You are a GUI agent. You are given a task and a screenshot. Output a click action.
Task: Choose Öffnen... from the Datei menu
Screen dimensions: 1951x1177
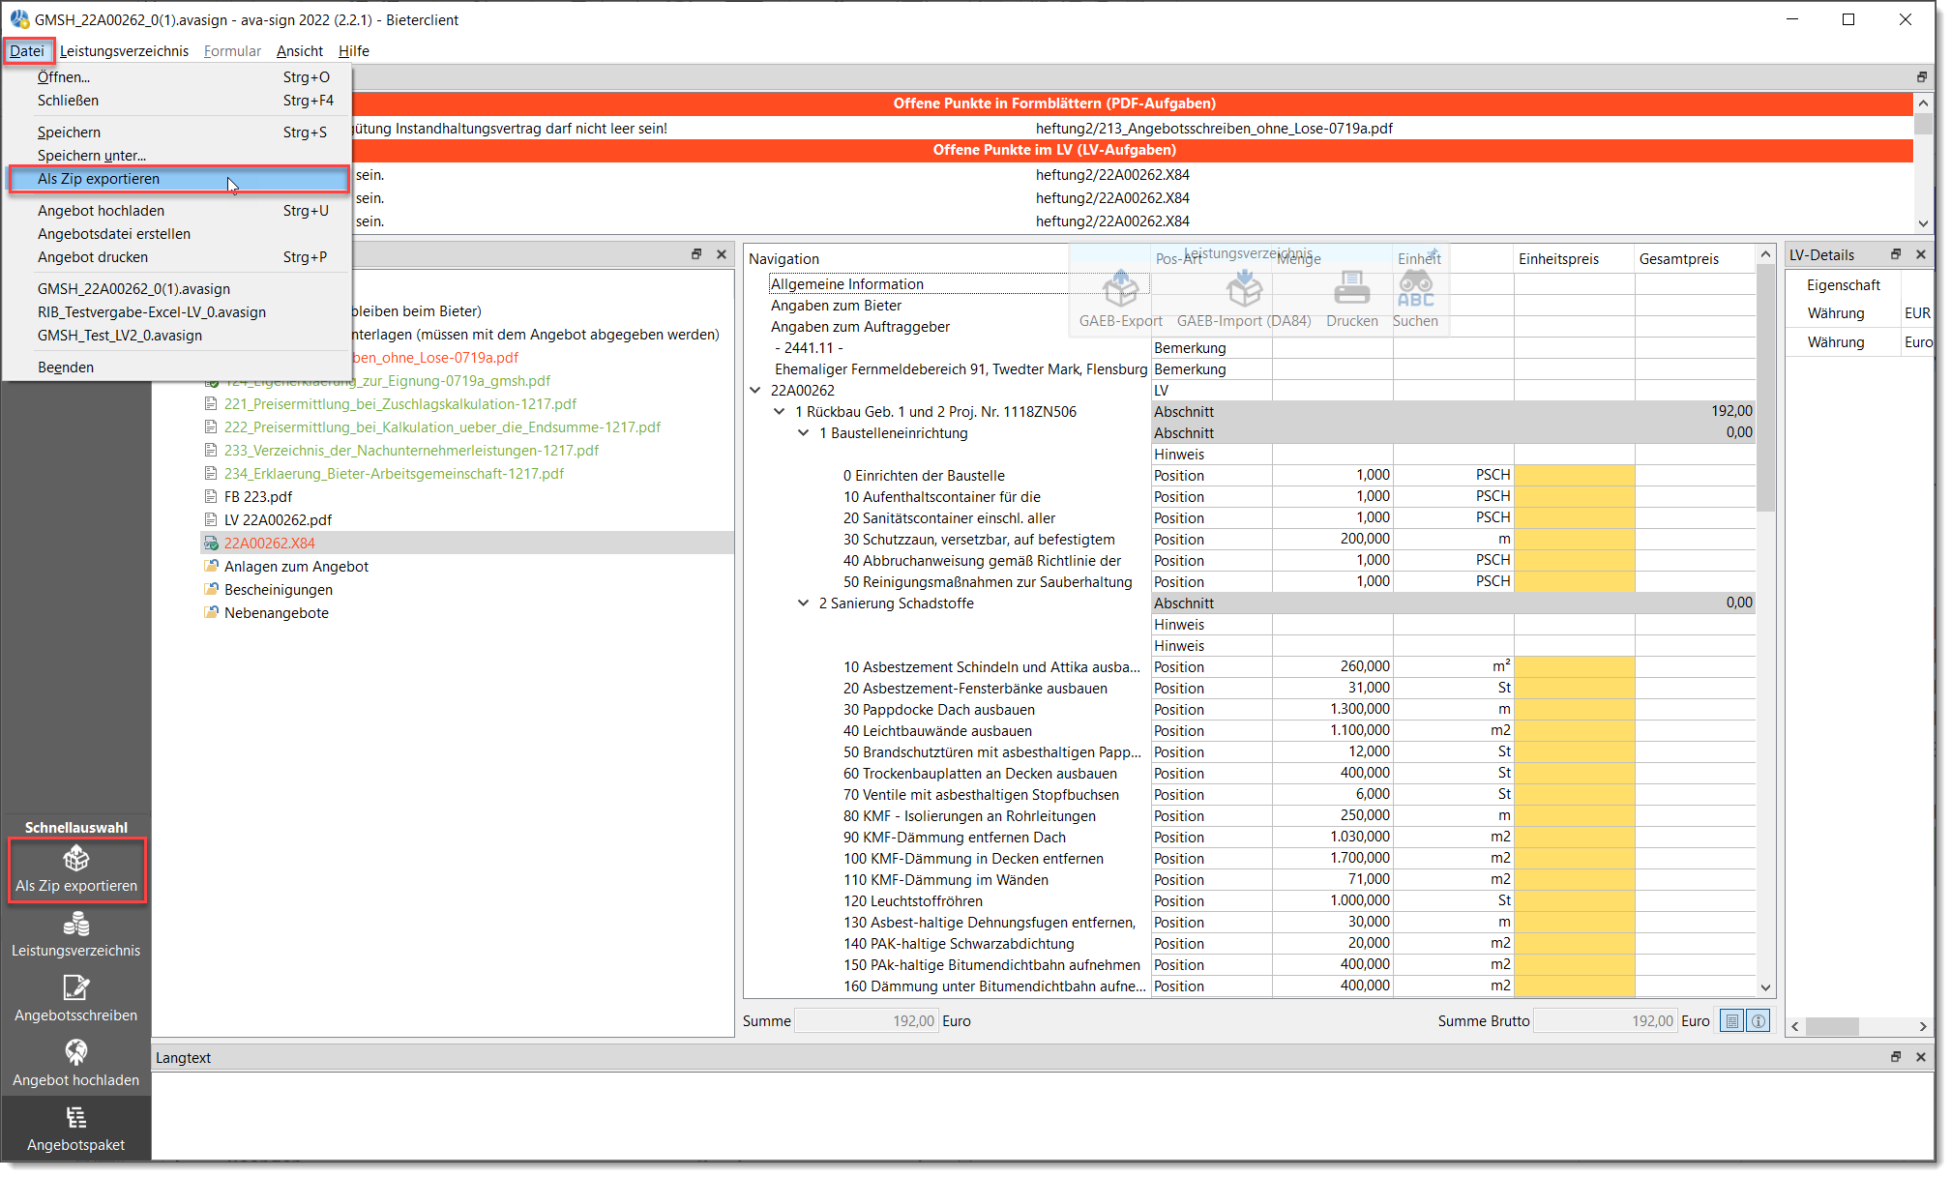tap(179, 77)
